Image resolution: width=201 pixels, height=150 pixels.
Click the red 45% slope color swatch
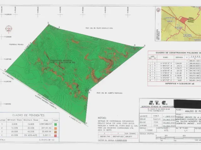56,135
